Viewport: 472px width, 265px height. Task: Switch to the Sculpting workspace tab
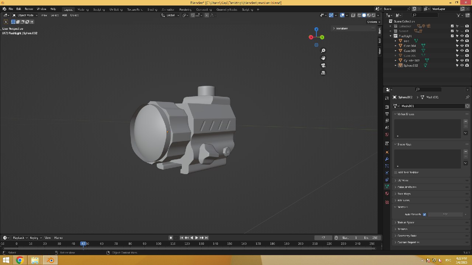click(99, 9)
